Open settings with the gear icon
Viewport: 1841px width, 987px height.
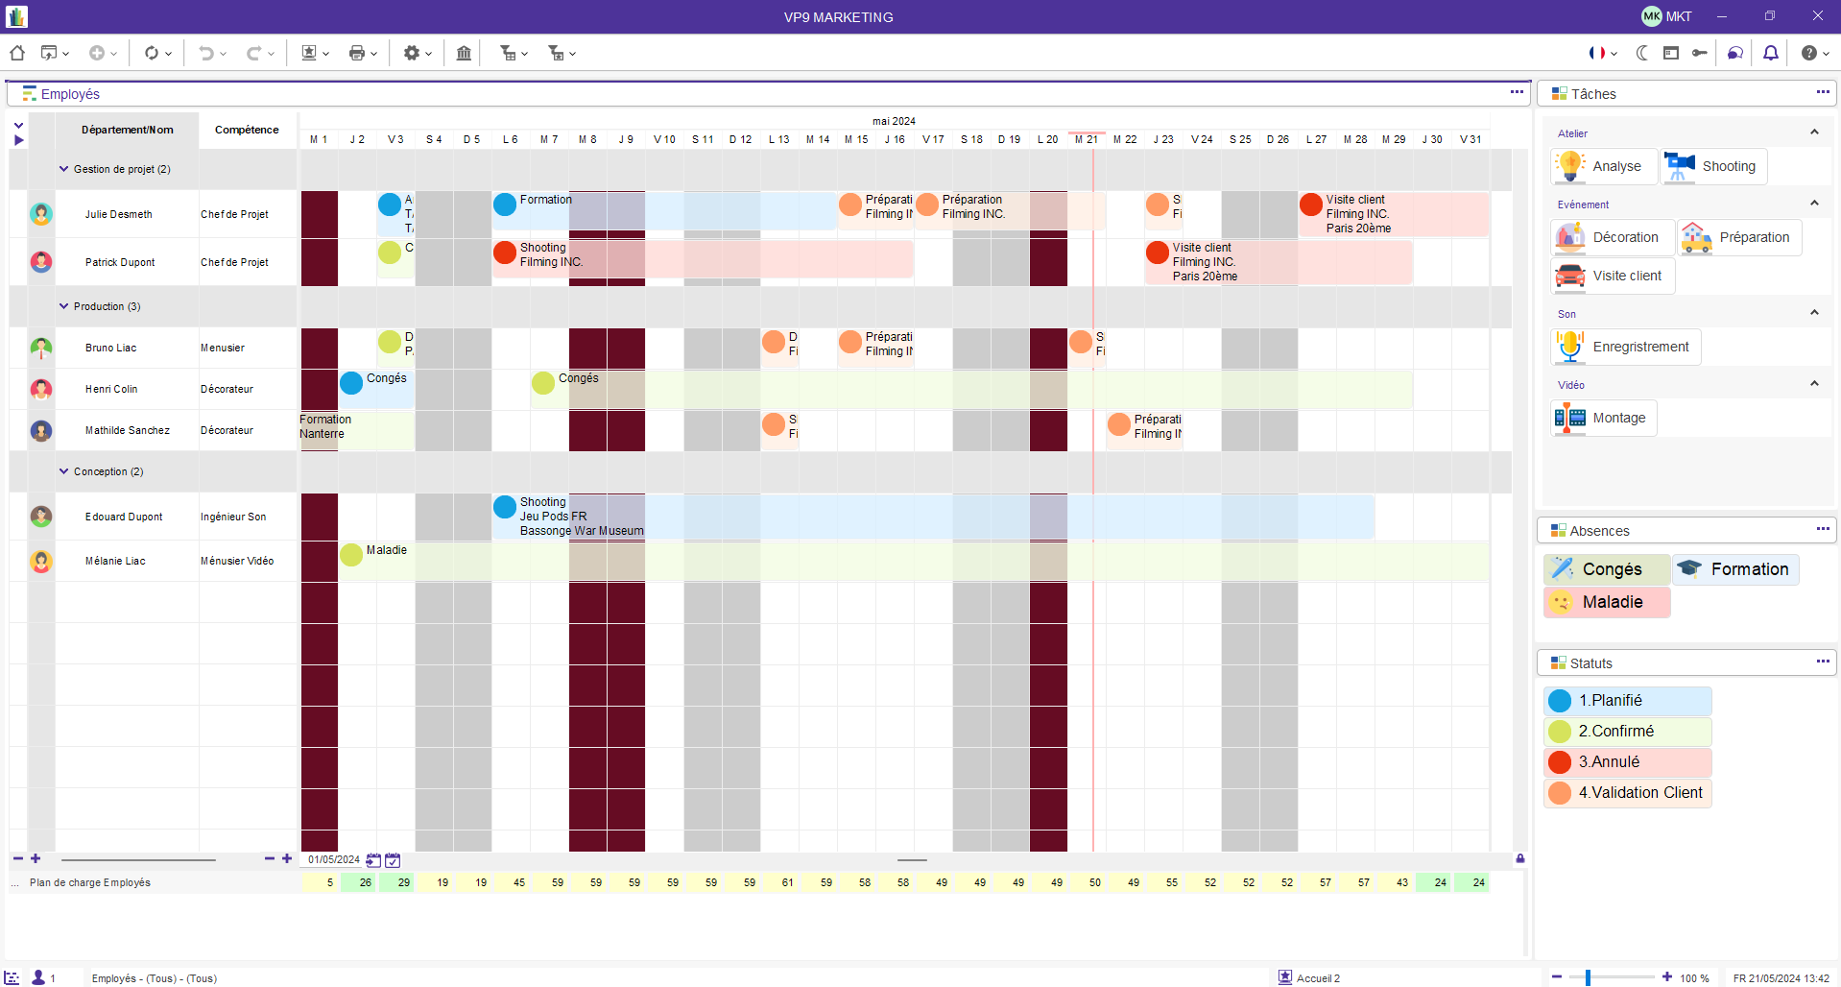pos(412,54)
